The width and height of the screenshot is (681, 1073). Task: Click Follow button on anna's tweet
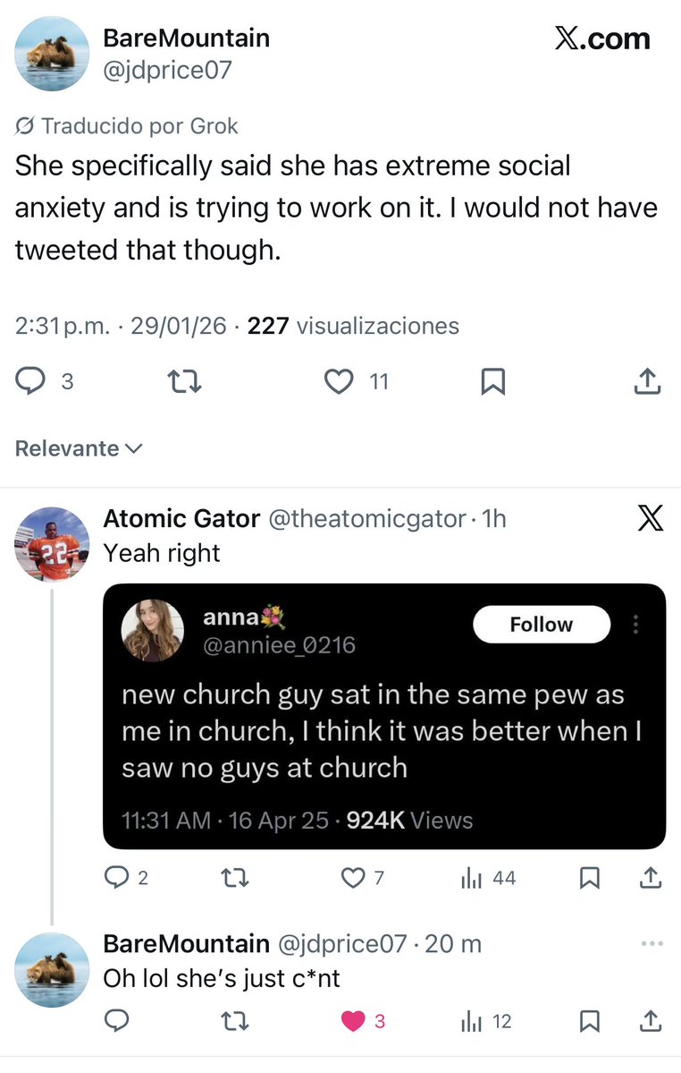[541, 625]
